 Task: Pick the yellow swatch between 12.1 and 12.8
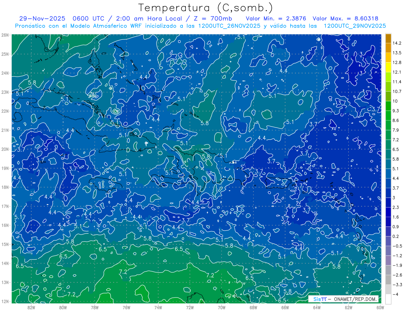click(x=388, y=67)
